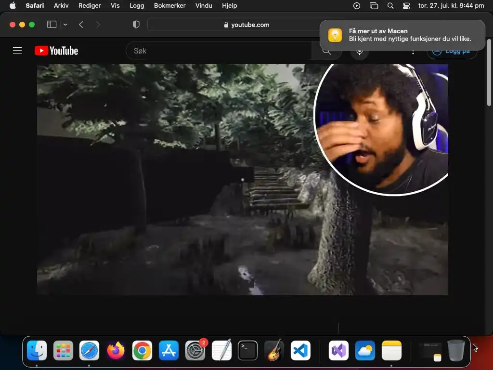Open the Få mer ut av Macen notification
Image resolution: width=493 pixels, height=370 pixels.
(402, 35)
